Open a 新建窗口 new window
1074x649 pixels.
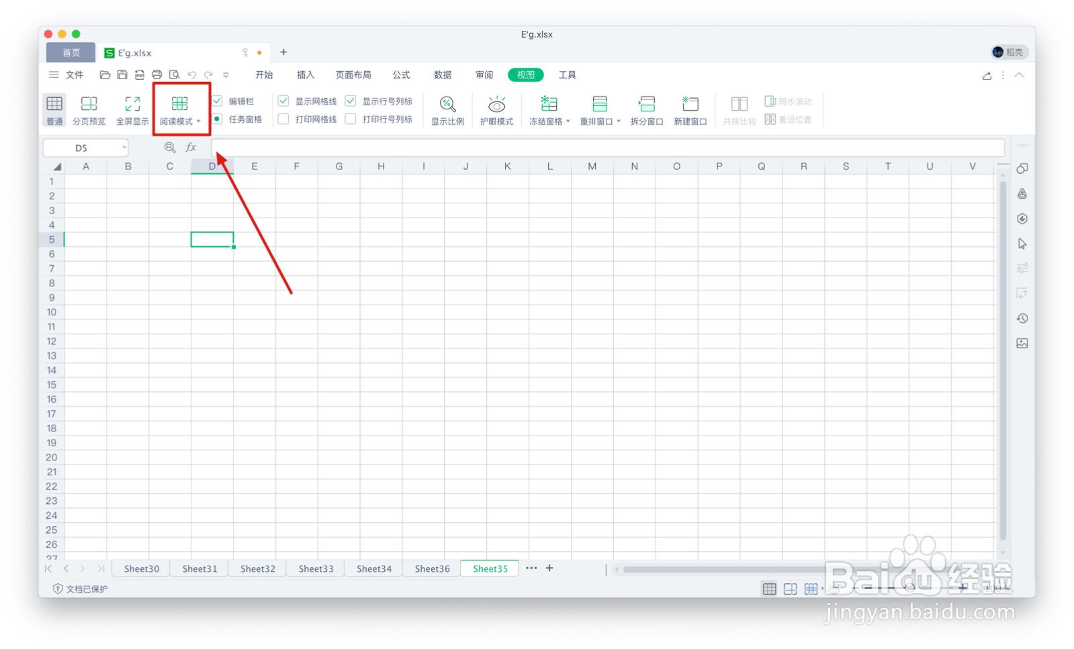pos(690,110)
